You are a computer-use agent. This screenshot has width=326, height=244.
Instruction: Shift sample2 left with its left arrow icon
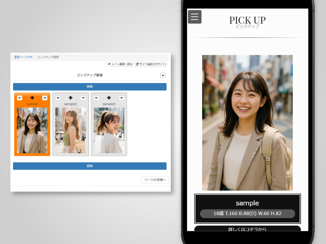pyautogui.click(x=58, y=98)
